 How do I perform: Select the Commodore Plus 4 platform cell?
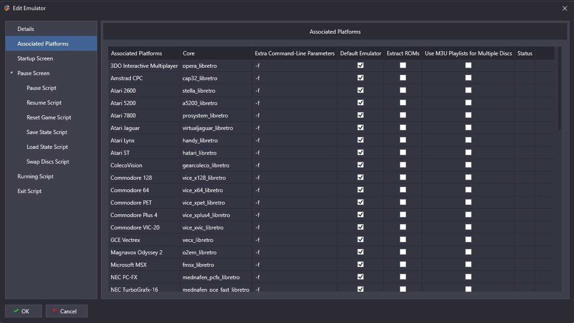tap(144, 215)
